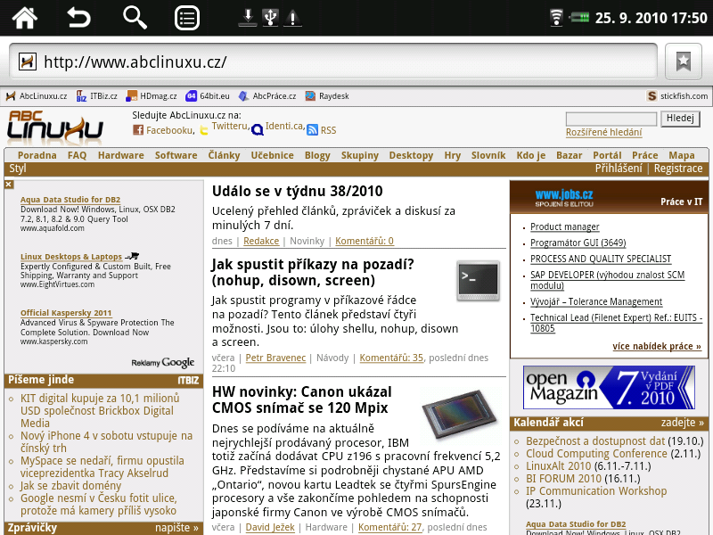
Task: Open the ITBiz.cz bookmark
Action: tap(97, 96)
